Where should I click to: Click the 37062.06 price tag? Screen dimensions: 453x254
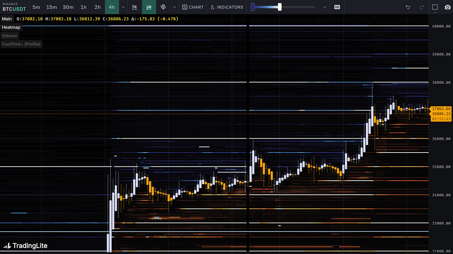[441, 109]
